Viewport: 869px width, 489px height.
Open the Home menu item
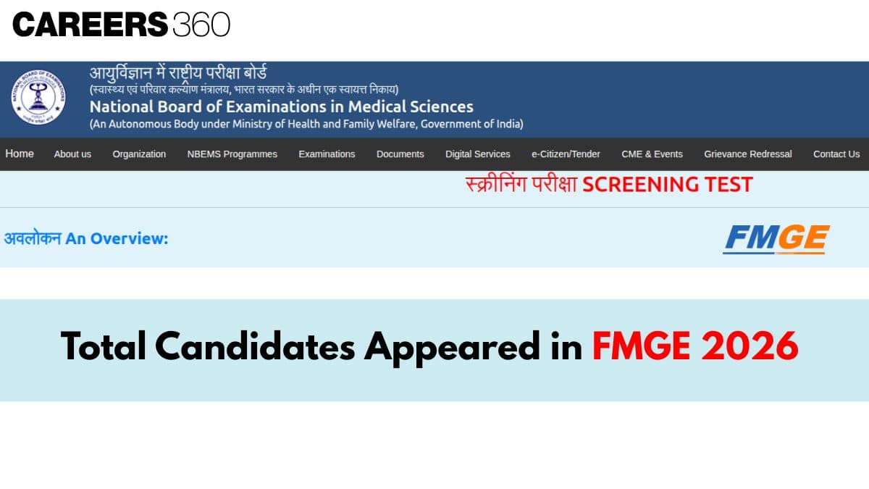(19, 154)
